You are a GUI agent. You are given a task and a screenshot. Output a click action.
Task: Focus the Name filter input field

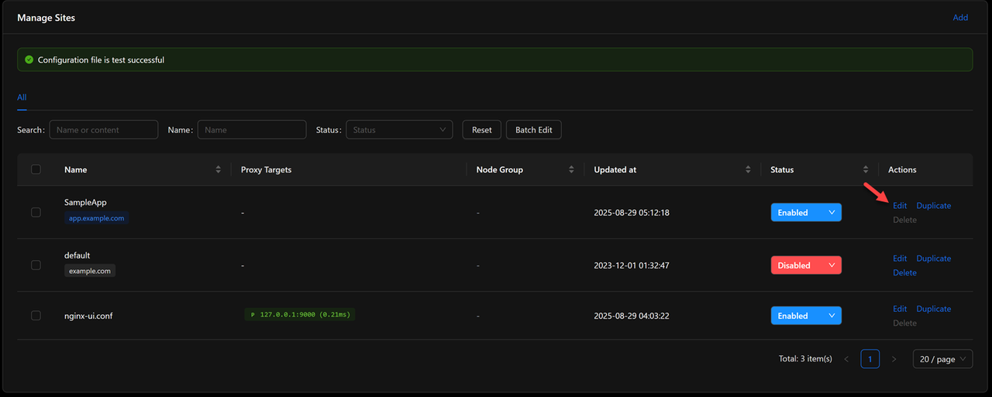pos(252,130)
